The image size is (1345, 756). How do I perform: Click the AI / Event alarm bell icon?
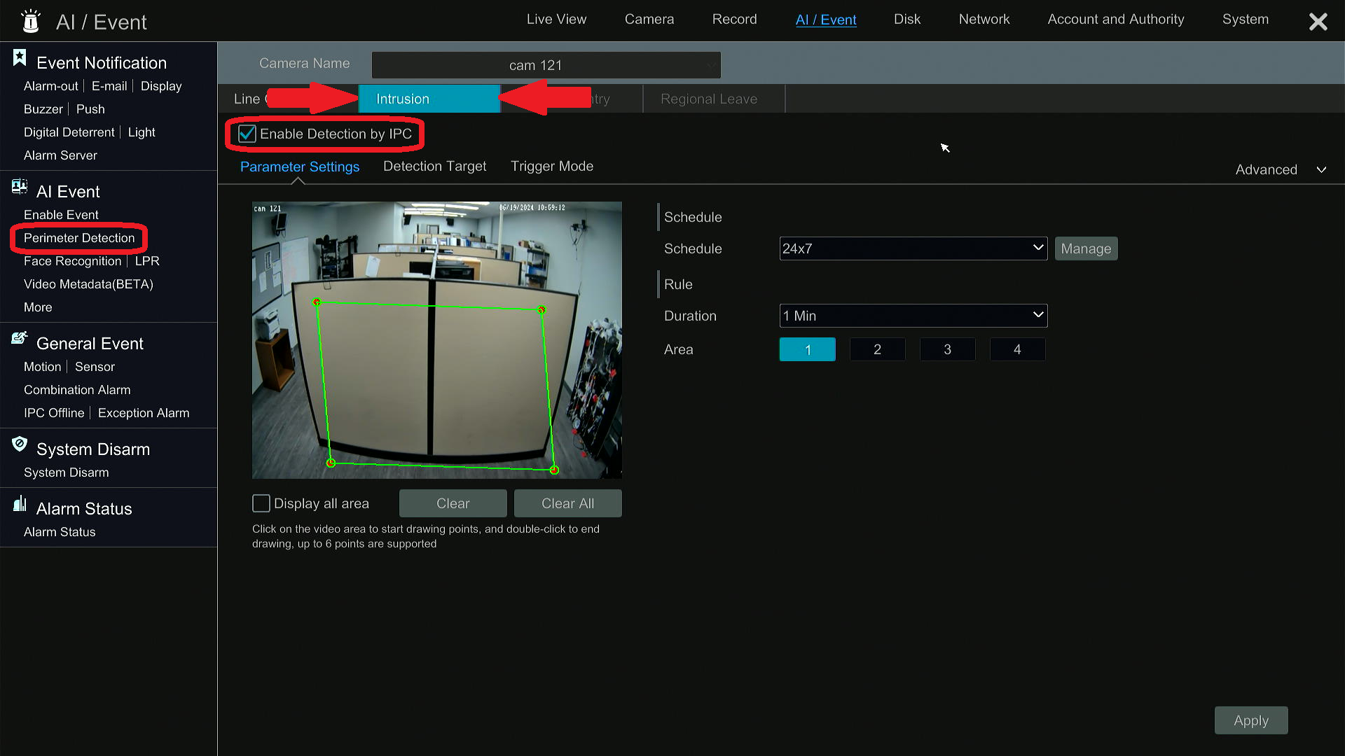[x=29, y=21]
